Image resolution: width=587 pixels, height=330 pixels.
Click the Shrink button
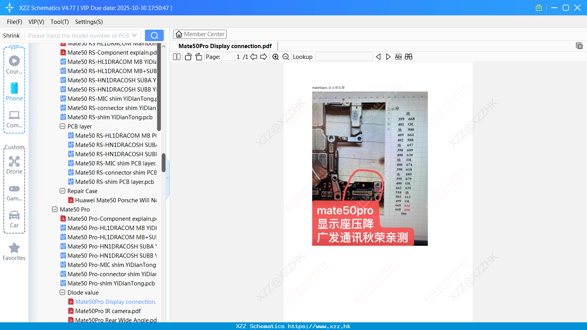click(x=12, y=35)
